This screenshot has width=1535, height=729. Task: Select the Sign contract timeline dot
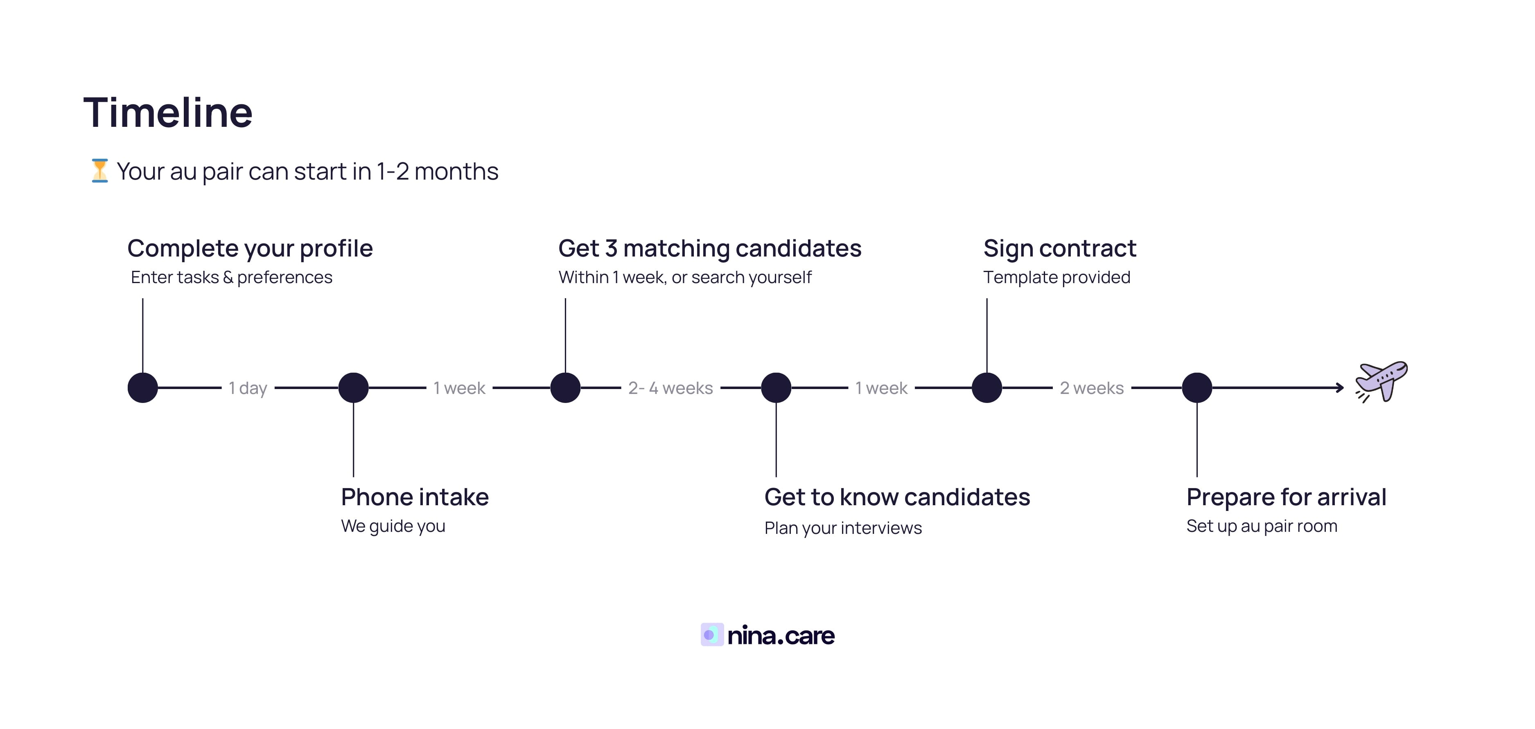pyautogui.click(x=987, y=388)
